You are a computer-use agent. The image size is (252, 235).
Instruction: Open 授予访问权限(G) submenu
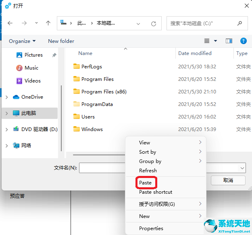click(166, 204)
